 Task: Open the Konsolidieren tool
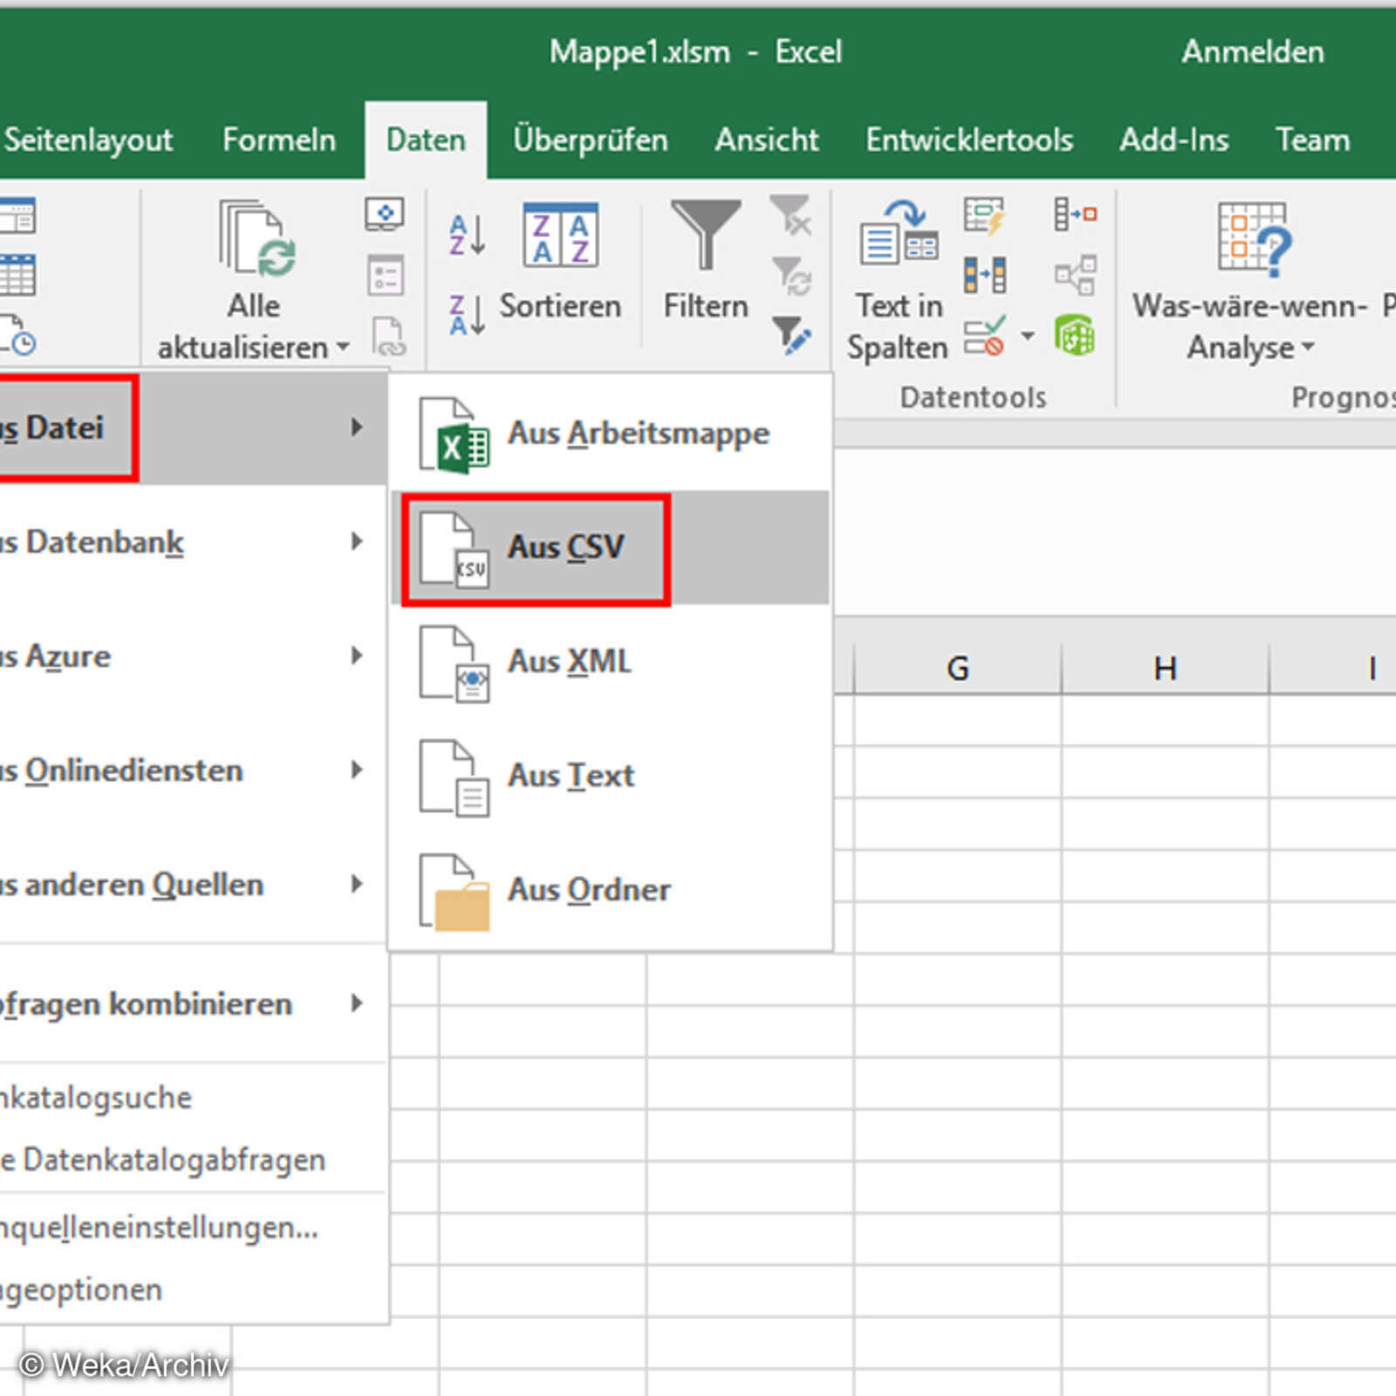1076,212
